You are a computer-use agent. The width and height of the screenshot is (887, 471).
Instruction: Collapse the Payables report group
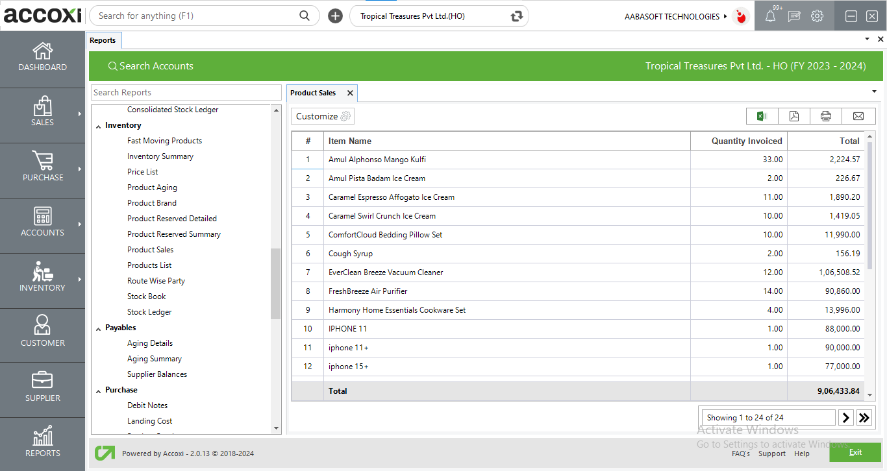tap(99, 328)
